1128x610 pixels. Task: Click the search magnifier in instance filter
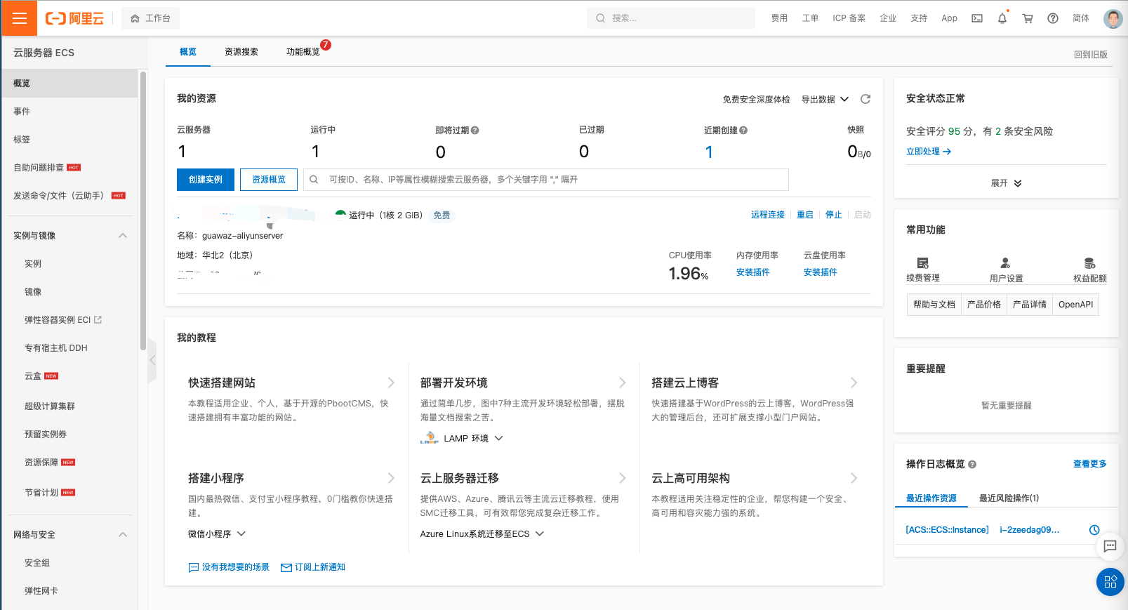click(314, 180)
